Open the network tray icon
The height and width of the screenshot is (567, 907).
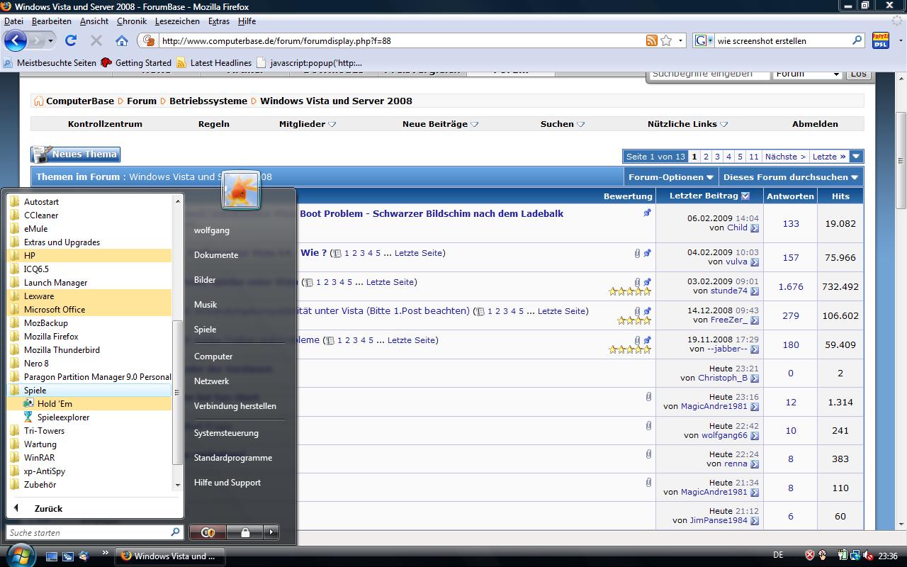pos(856,556)
